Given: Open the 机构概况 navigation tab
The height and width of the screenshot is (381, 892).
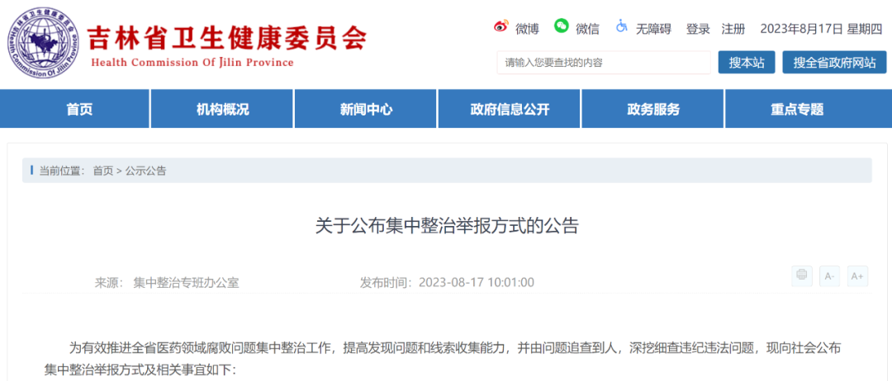Looking at the screenshot, I should (x=222, y=109).
